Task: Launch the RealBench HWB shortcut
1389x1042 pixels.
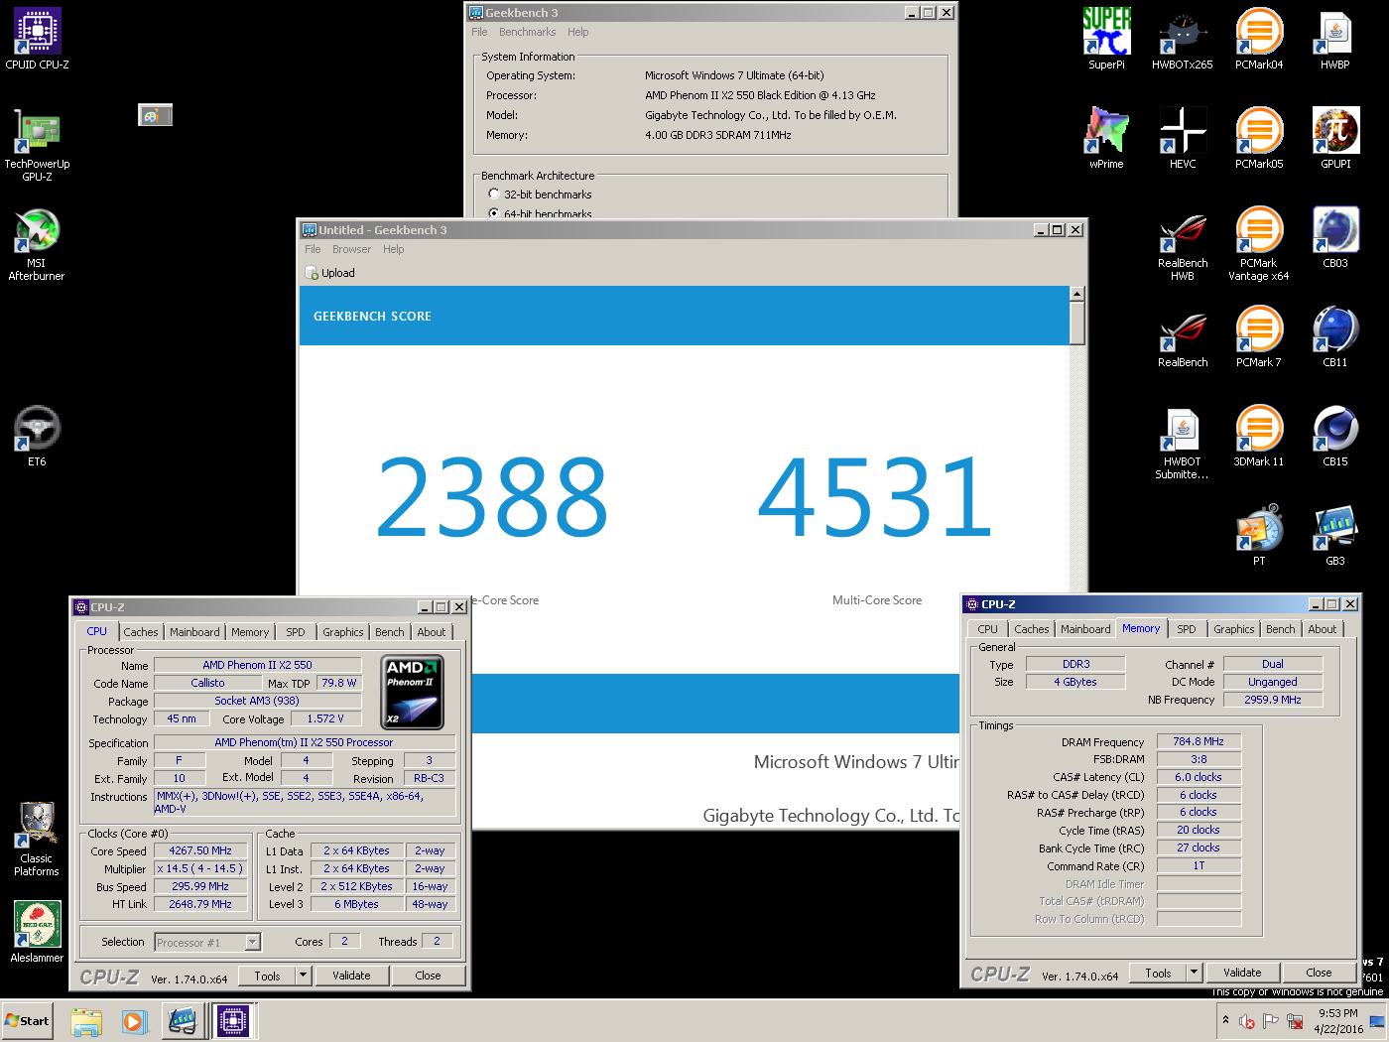Action: coord(1183,244)
